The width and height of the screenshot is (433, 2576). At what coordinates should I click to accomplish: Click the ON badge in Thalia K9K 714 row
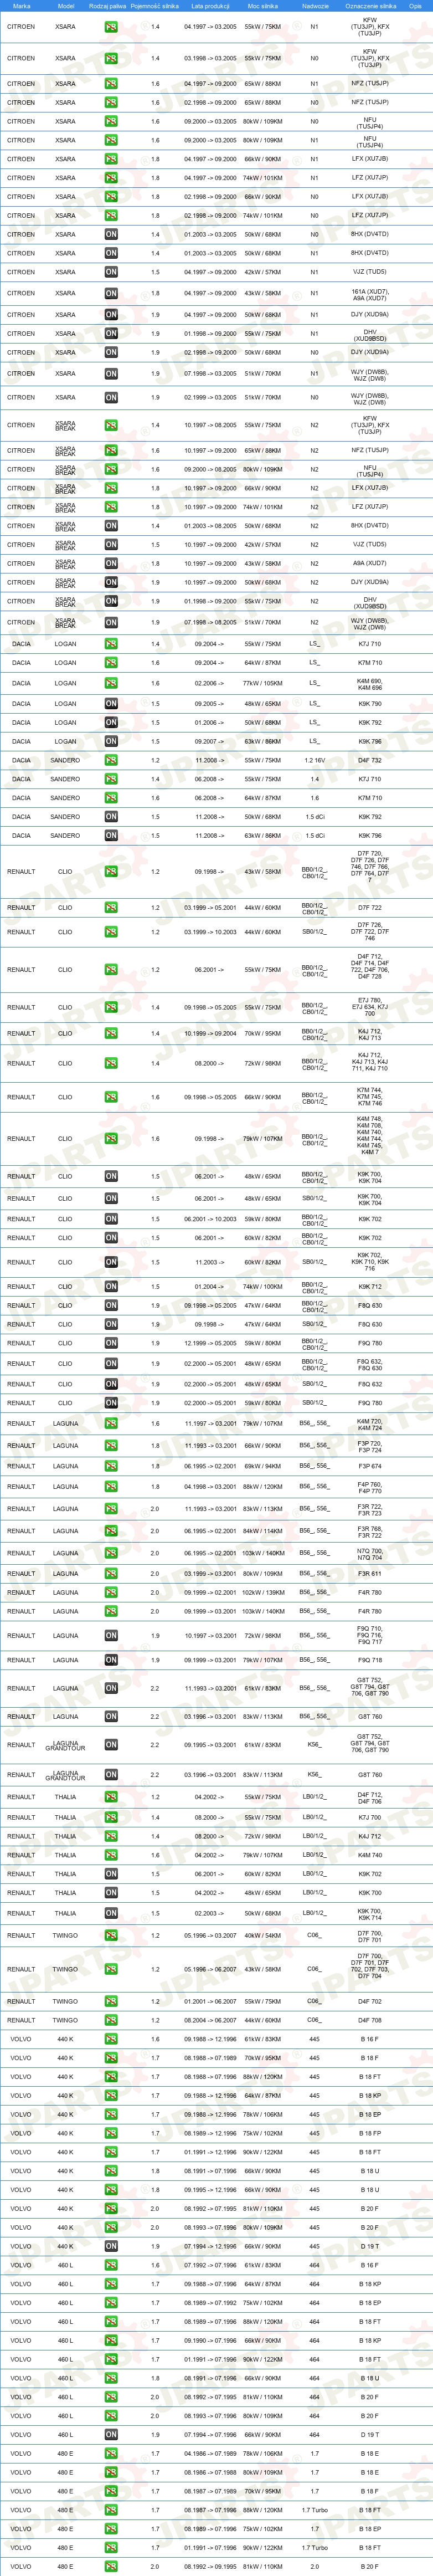click(111, 1914)
